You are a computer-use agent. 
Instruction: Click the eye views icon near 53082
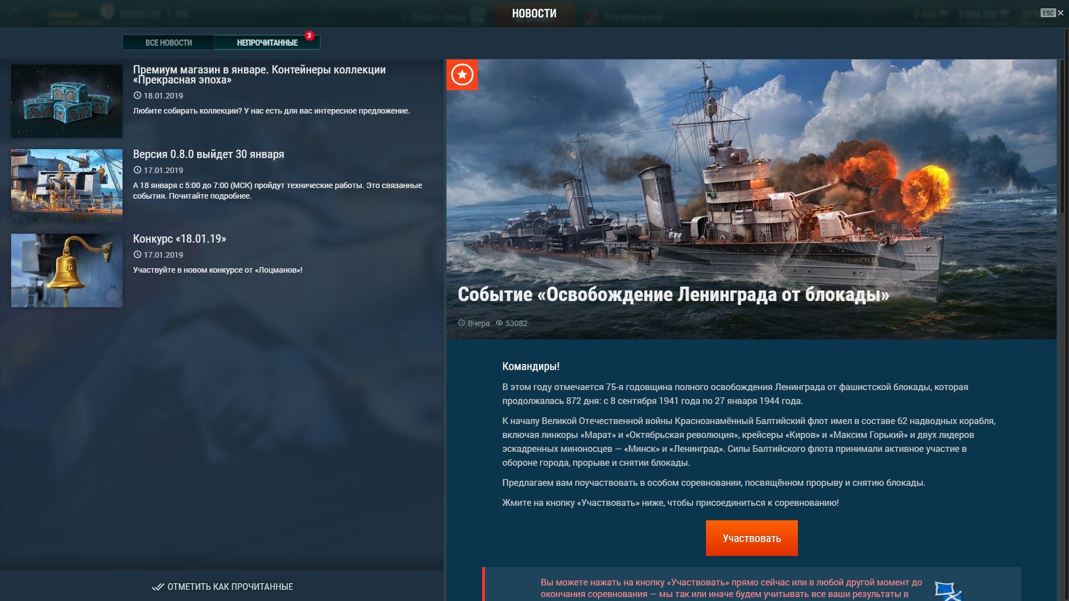point(499,323)
